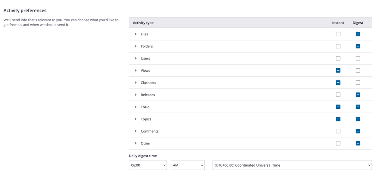Expand the Releases activity row

(136, 95)
